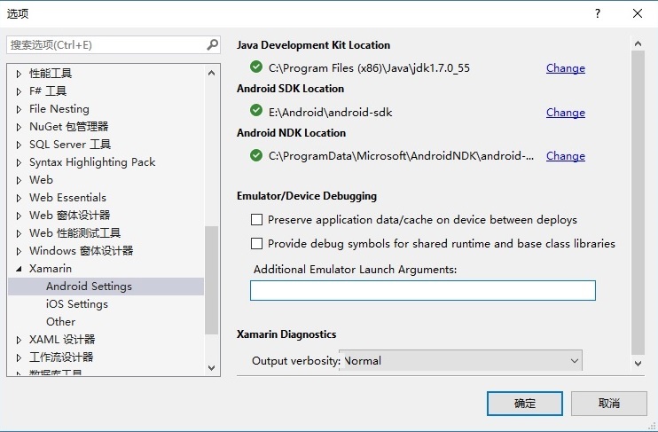
Task: Click Change link for Android SDK
Action: (x=565, y=113)
